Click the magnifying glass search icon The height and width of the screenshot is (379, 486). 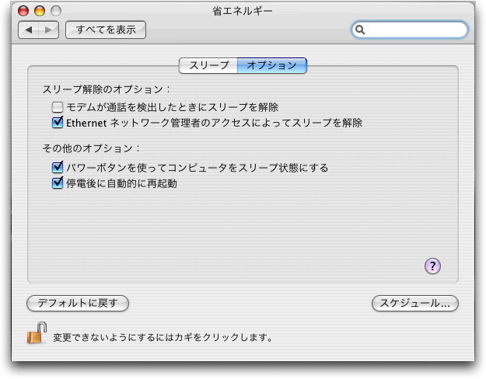(360, 30)
